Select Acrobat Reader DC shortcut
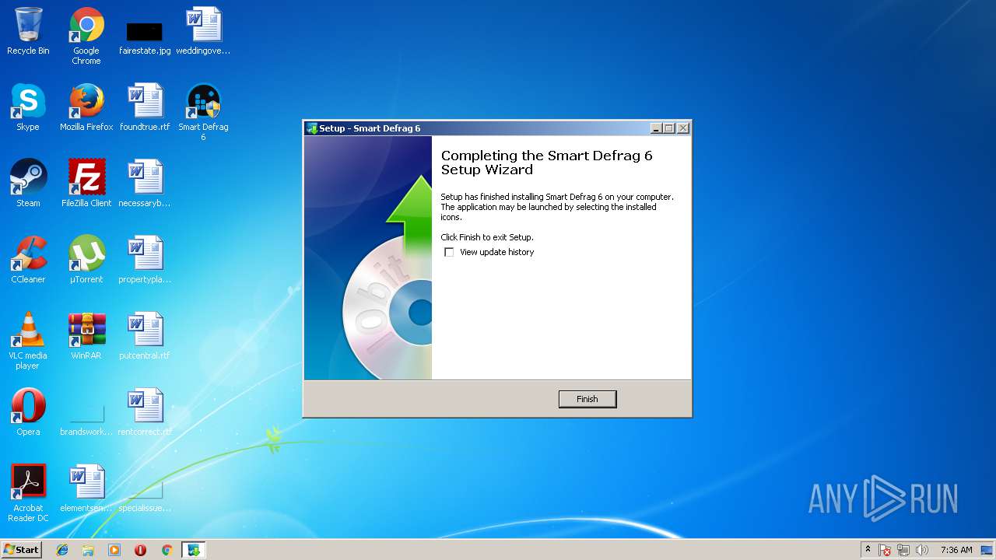 click(28, 493)
